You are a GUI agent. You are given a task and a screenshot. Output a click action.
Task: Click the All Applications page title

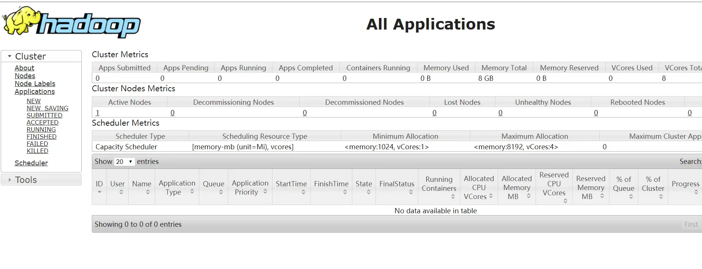431,24
